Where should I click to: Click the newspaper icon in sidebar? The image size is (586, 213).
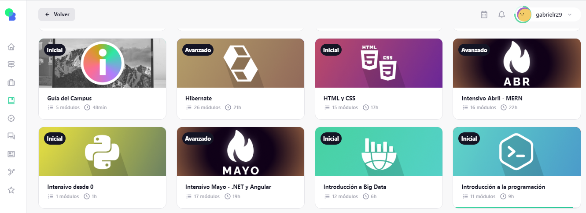pos(11,154)
